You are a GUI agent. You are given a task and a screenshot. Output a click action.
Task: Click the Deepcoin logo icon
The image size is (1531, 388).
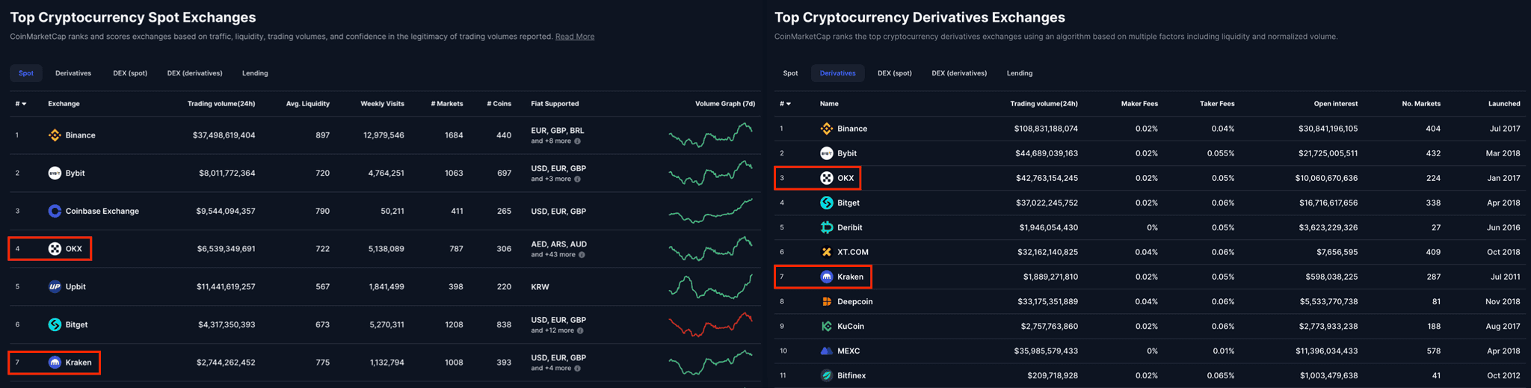coord(826,301)
